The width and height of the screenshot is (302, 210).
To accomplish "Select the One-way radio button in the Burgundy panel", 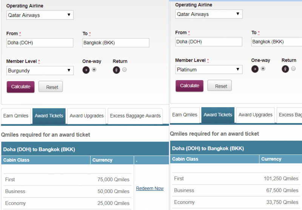I will pos(94,69).
